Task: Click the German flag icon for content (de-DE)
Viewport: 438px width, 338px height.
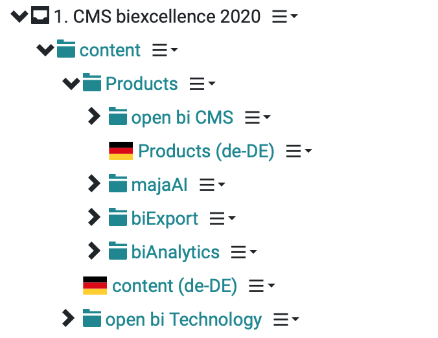Action: click(x=95, y=286)
